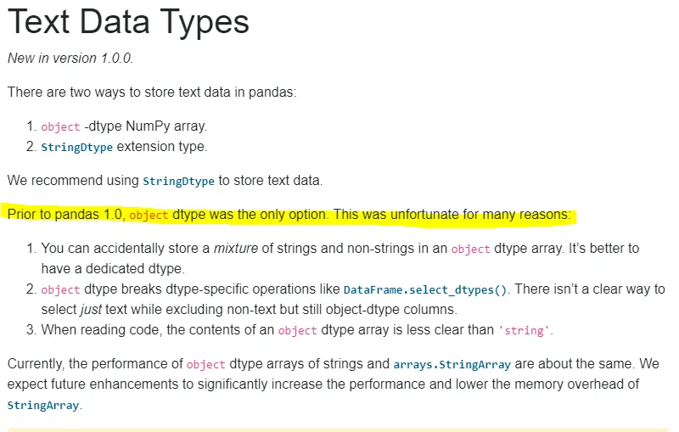This screenshot has width=679, height=432.
Task: Click StringDtype link in recommendation sentence
Action: pos(178,181)
